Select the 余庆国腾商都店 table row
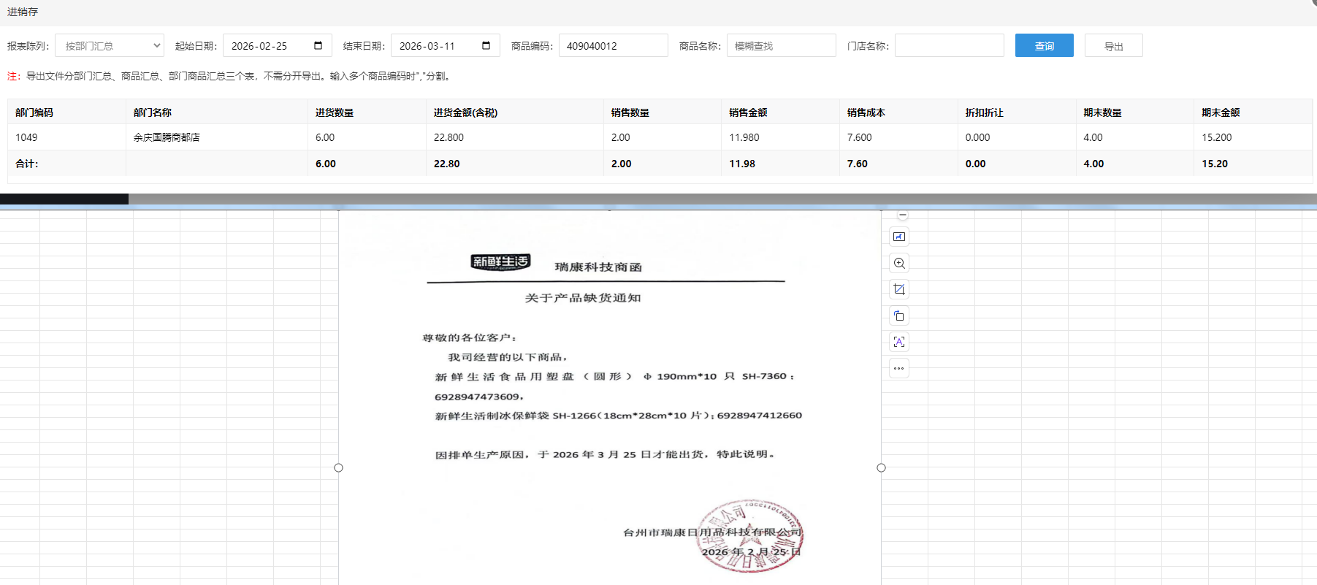Image resolution: width=1317 pixels, height=585 pixels. [167, 137]
